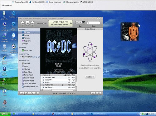Uncheck the Rock N Roll Train song
This screenshot has height=116, width=156.
(x=44, y=77)
